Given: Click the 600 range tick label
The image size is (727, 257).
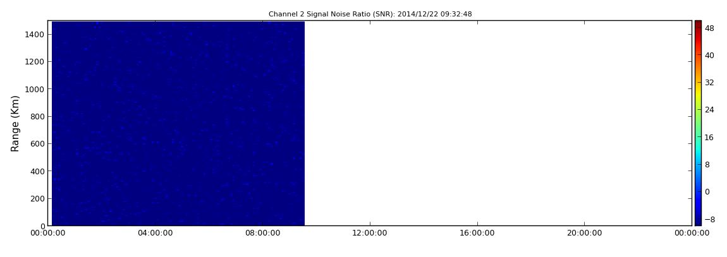Looking at the screenshot, I should (x=37, y=143).
